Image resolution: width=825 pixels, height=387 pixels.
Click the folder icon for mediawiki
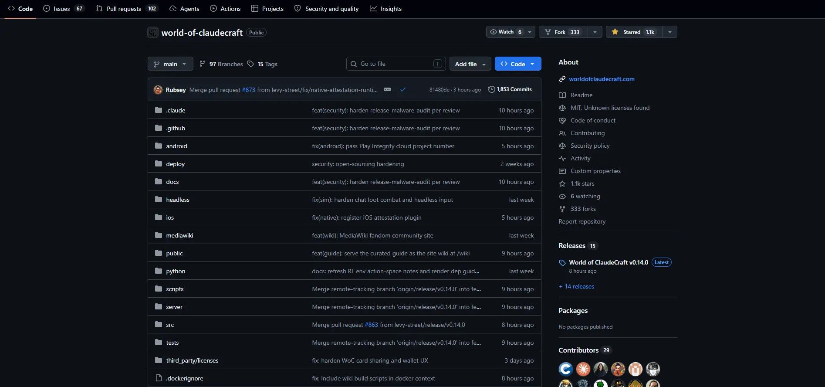(159, 235)
